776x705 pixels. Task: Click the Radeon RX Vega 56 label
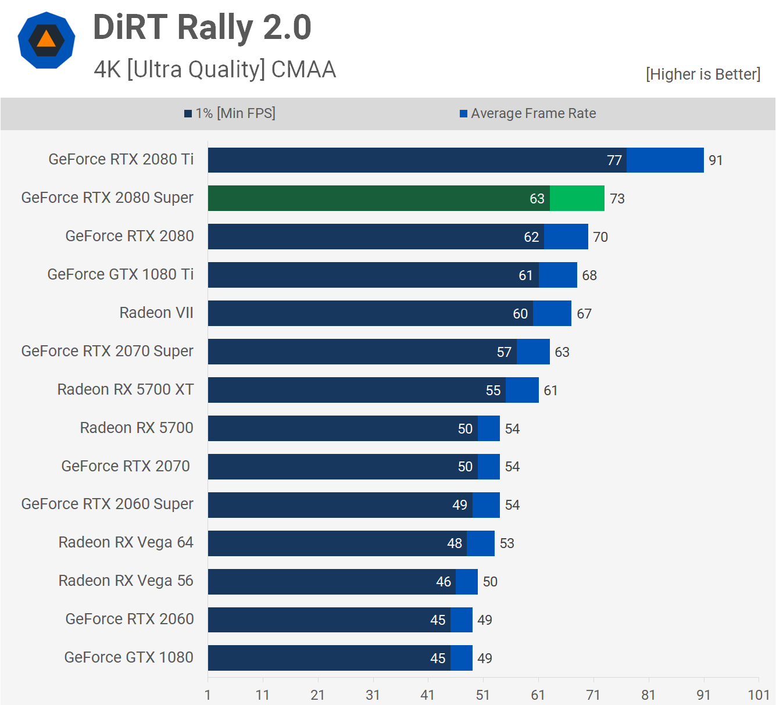(x=126, y=581)
